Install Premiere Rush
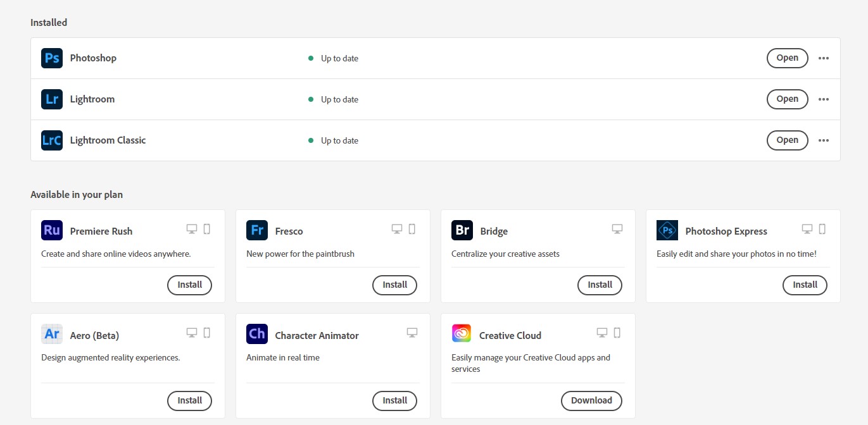Image resolution: width=868 pixels, height=425 pixels. coord(189,285)
